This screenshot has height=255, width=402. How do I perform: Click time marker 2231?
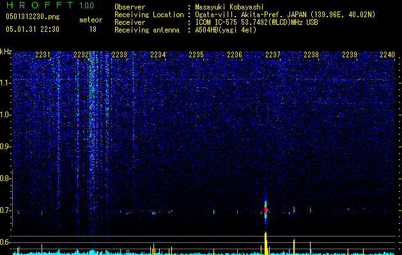(43, 55)
